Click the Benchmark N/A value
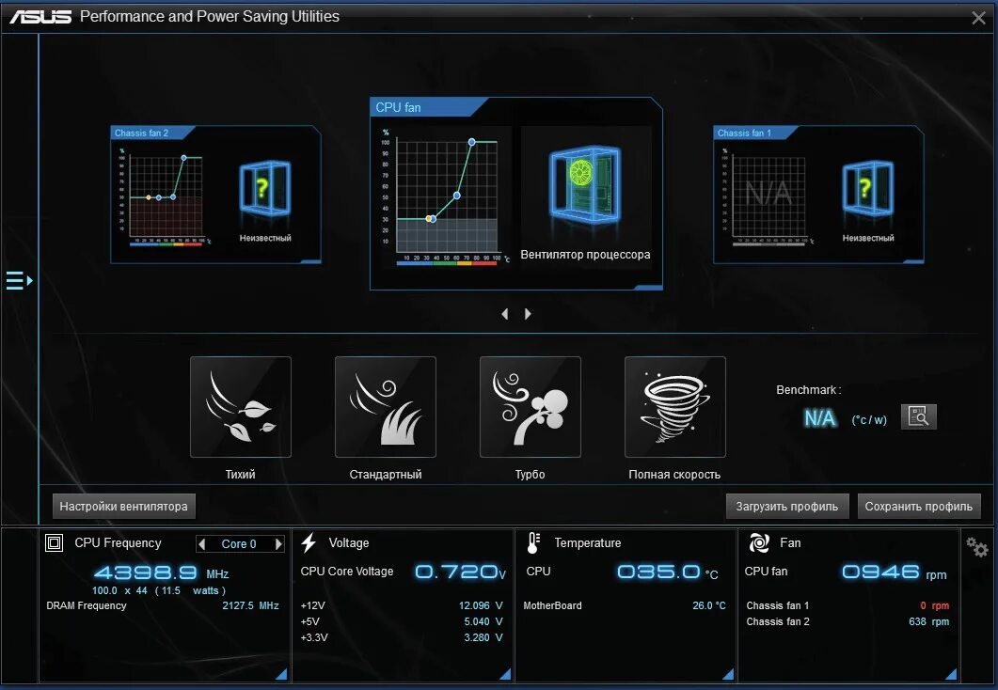 point(820,417)
